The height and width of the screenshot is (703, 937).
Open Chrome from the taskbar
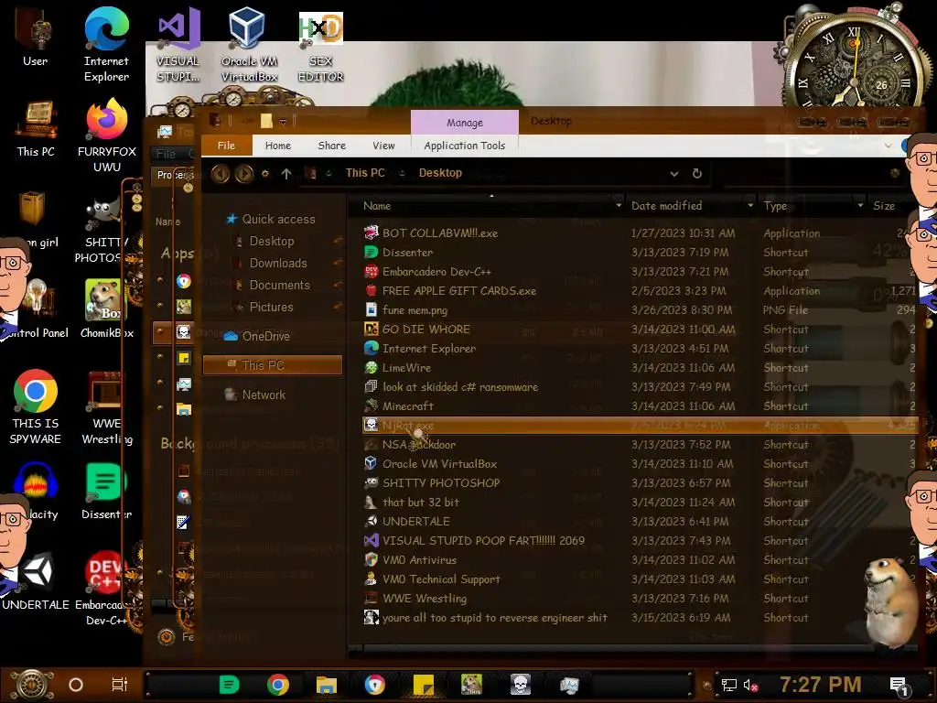click(x=278, y=685)
